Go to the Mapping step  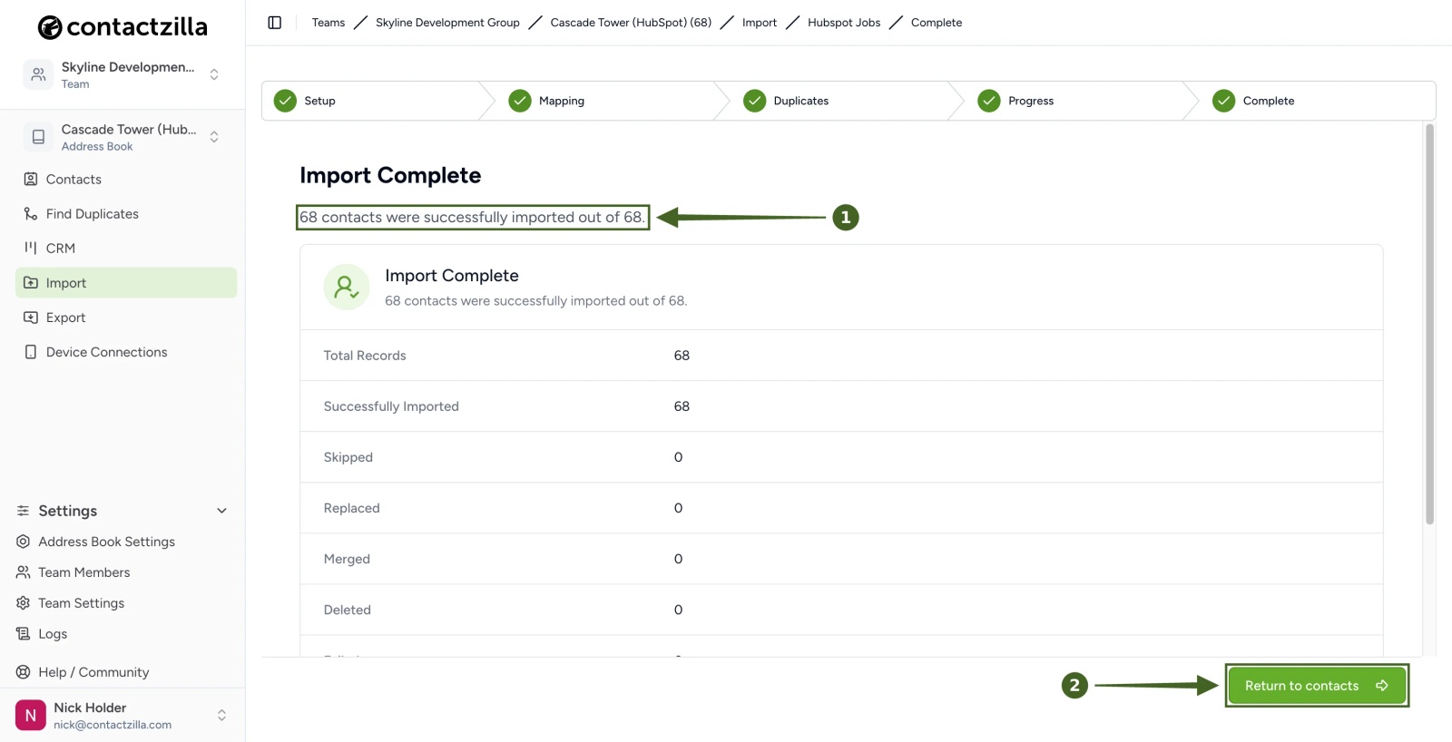[604, 101]
